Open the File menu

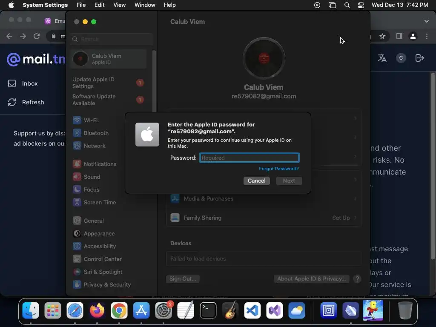81,5
